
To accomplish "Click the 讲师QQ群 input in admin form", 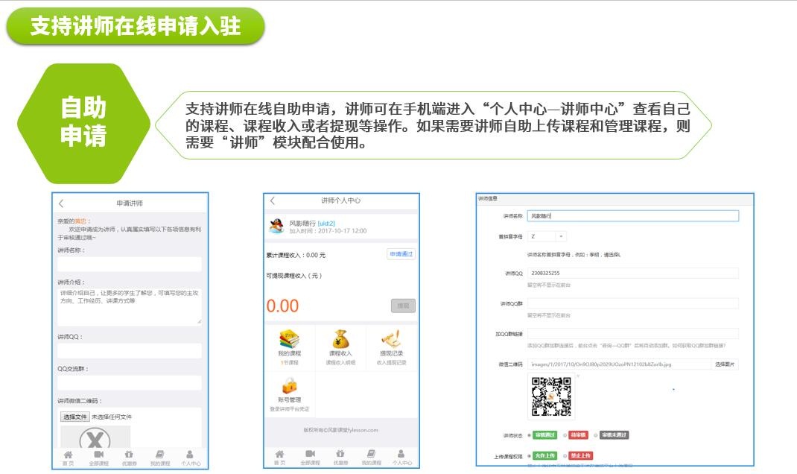I will 632,303.
